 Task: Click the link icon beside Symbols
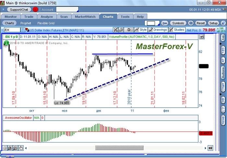165,23
